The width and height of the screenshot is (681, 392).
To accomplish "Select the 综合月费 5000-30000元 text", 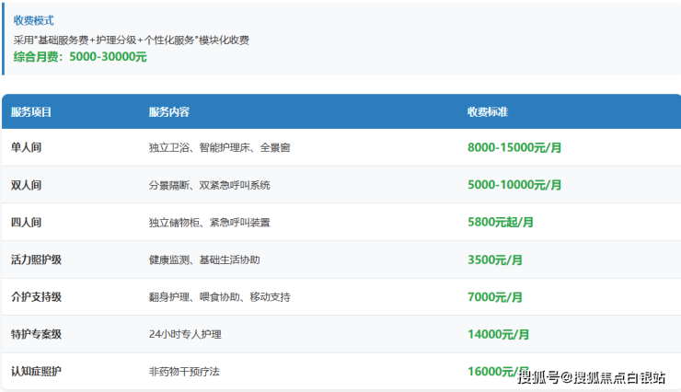I will (79, 57).
